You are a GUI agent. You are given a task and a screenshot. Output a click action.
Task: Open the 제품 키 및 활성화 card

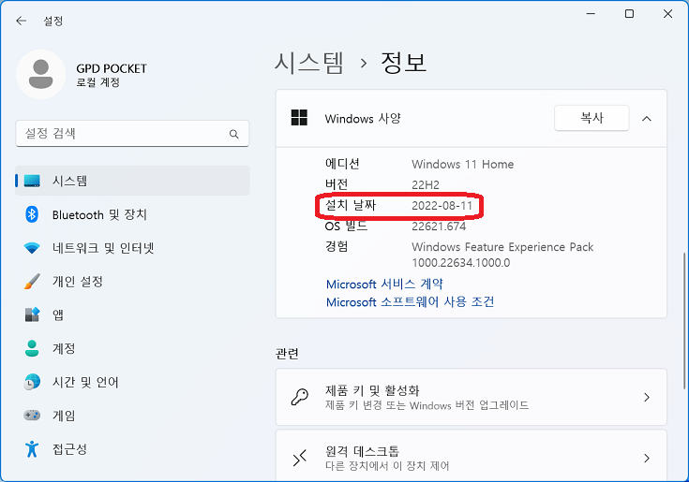tap(471, 397)
